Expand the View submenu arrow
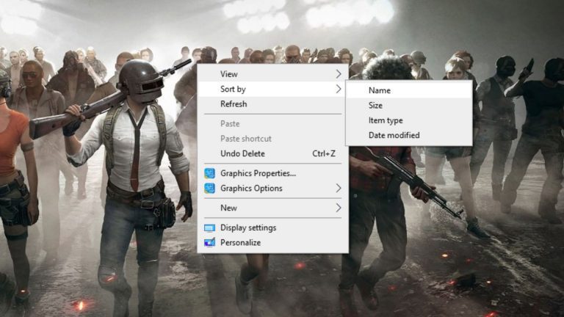 point(339,74)
